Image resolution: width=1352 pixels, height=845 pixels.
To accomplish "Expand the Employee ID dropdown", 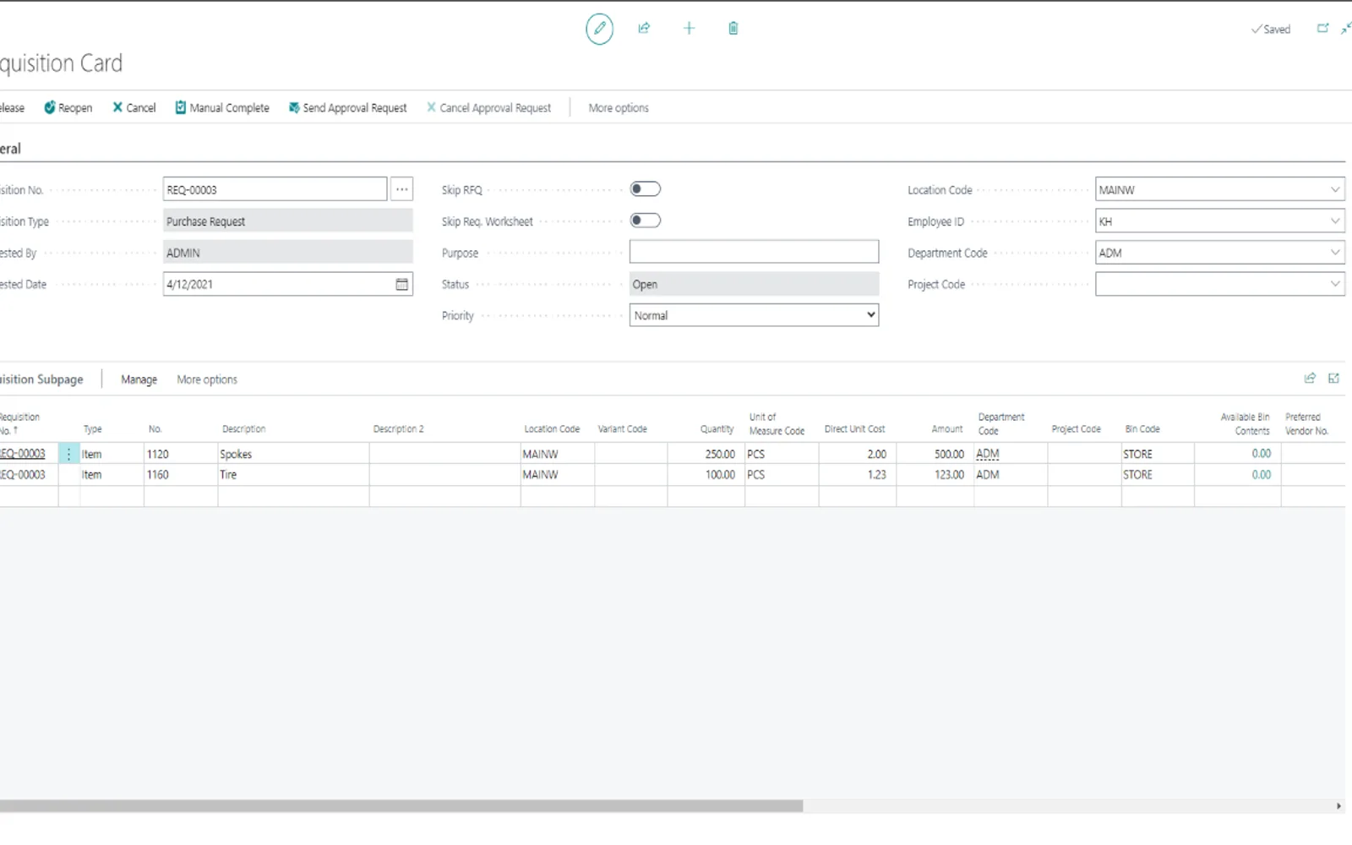I will [x=1335, y=221].
